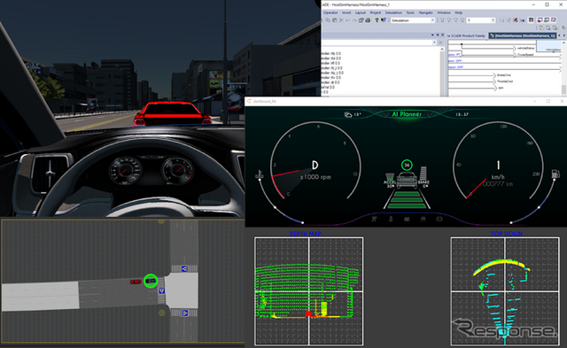Screen dimensions: 567x348
Task: Select the green-circled car on the map
Action: [x=151, y=281]
